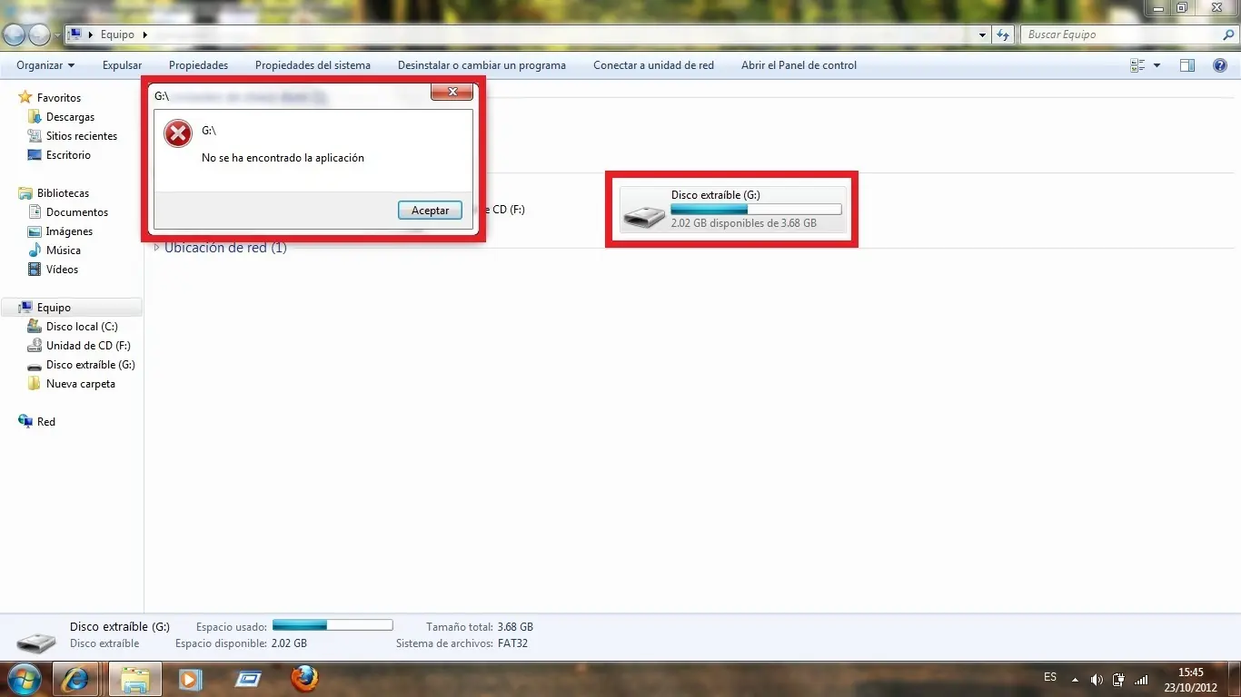Open the Imágenes library
Viewport: 1241px width, 697px height.
[x=69, y=231]
